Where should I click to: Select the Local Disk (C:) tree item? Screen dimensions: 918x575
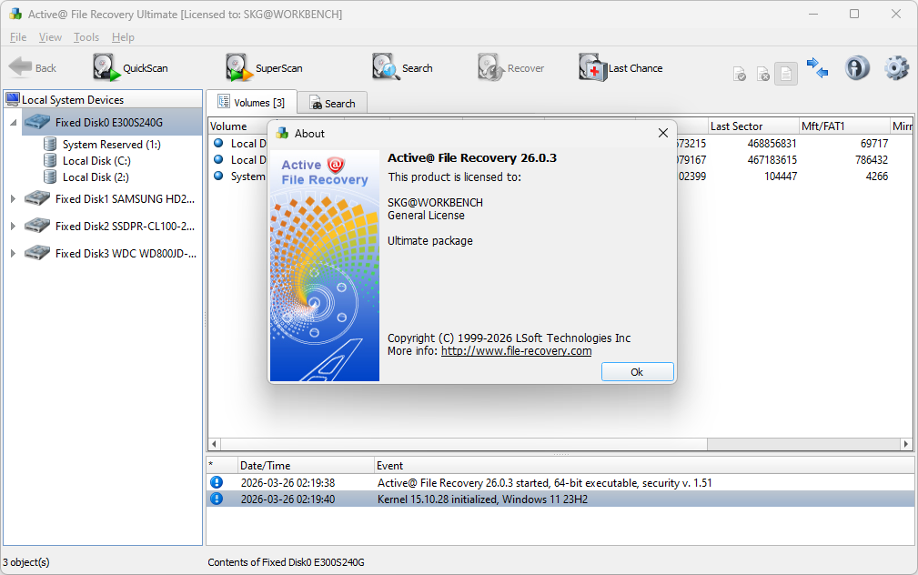[96, 160]
